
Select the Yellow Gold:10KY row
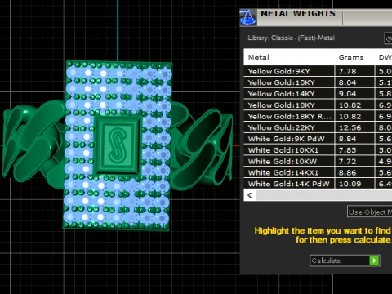coord(318,82)
